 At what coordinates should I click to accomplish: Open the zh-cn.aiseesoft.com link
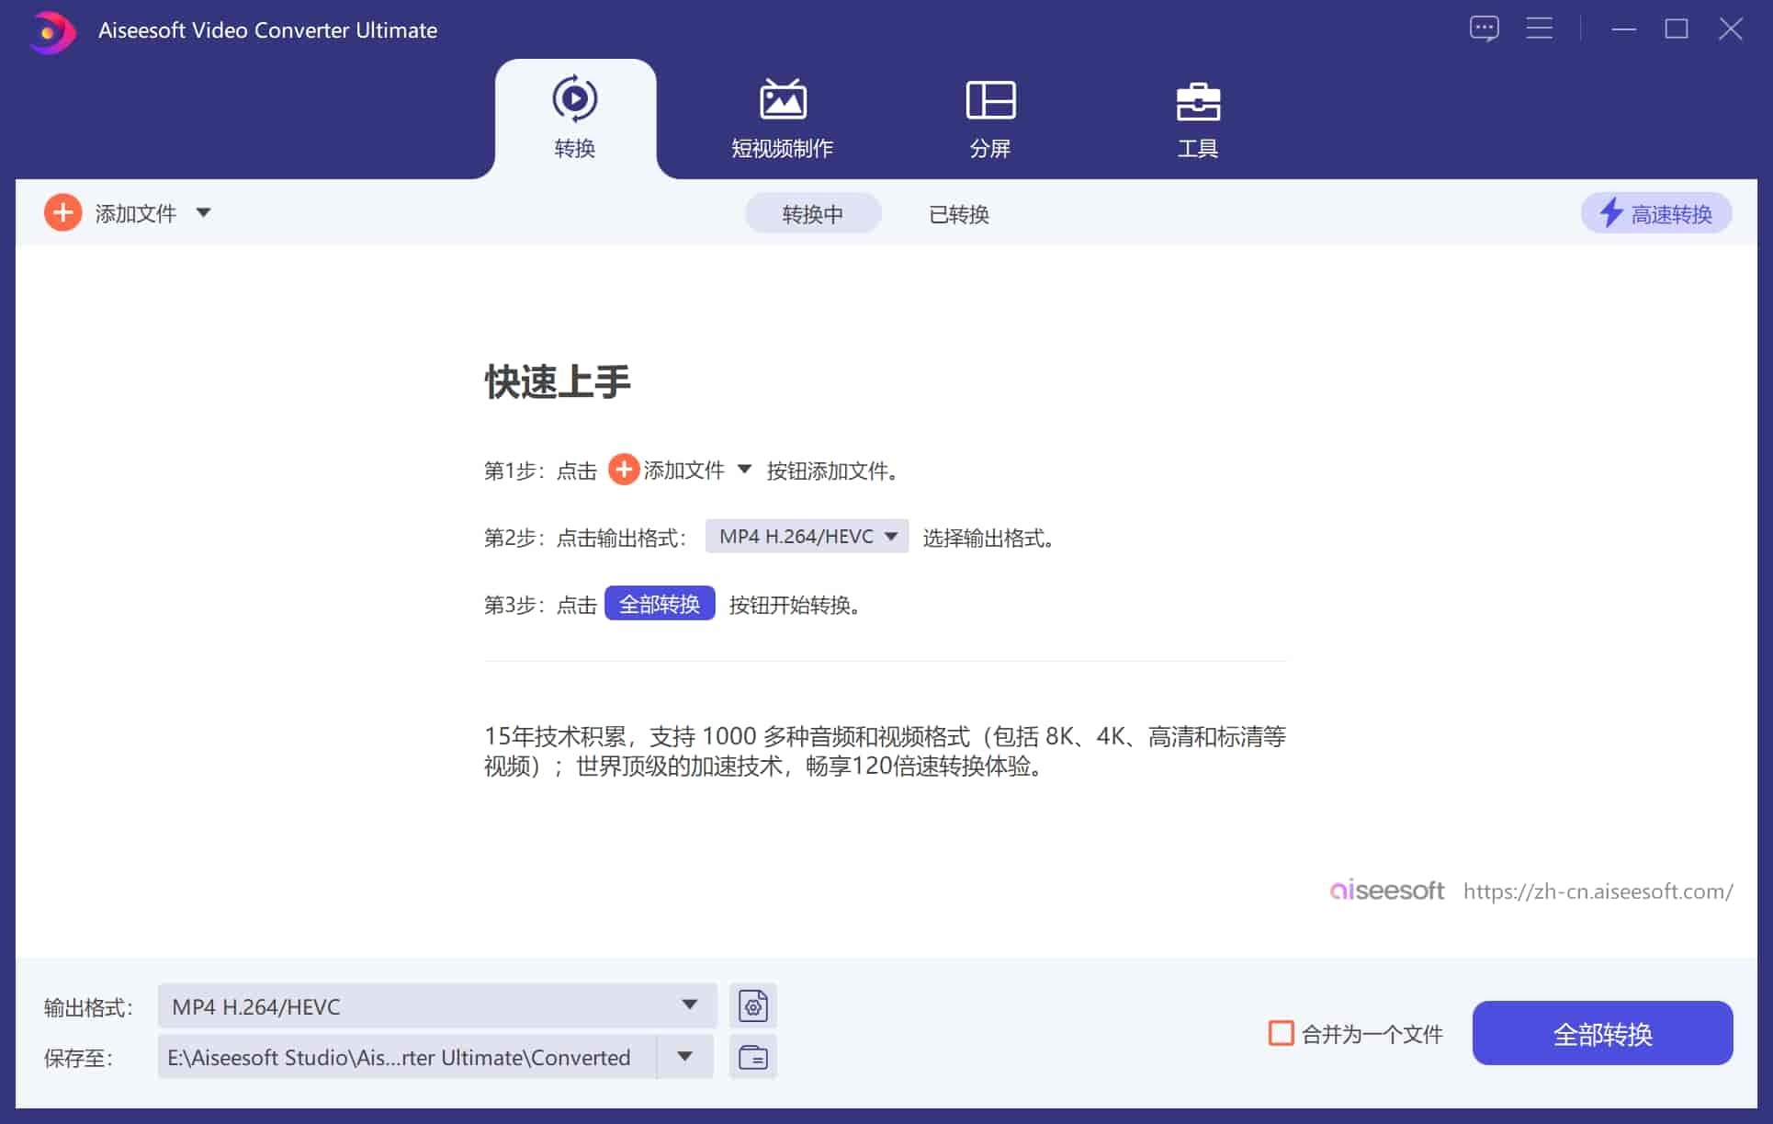pos(1598,891)
